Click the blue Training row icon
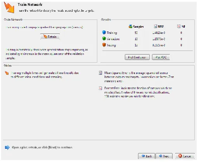Screen dimensions: 197x162 pyautogui.click(x=104, y=32)
